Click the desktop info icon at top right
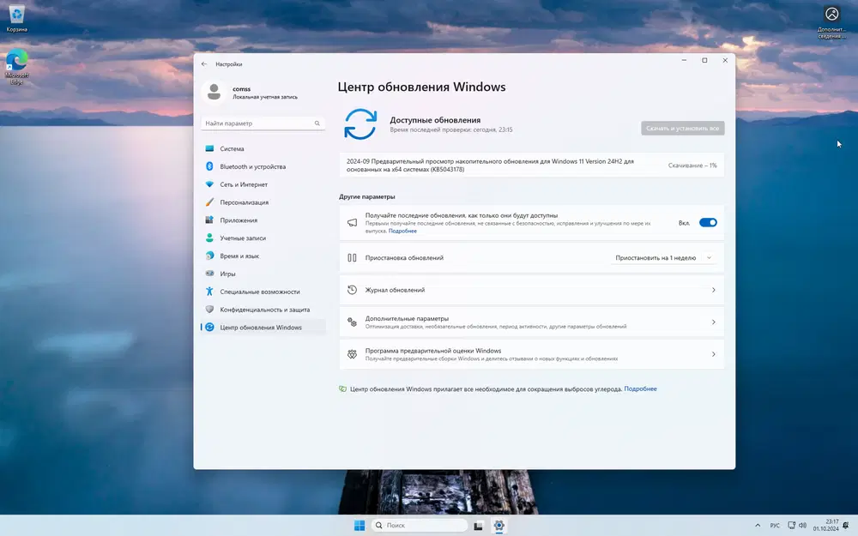The height and width of the screenshot is (536, 858). 831,23
